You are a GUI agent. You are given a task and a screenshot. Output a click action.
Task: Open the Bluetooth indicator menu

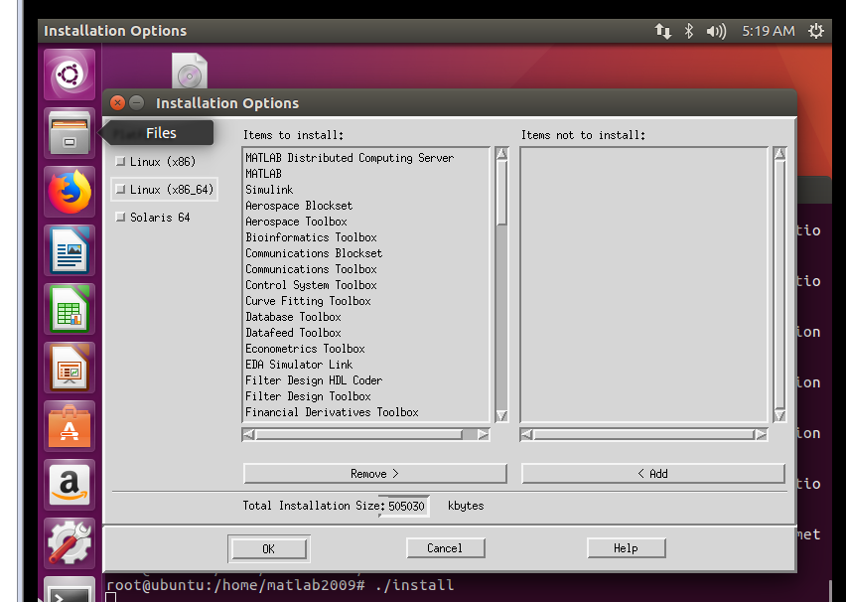688,31
